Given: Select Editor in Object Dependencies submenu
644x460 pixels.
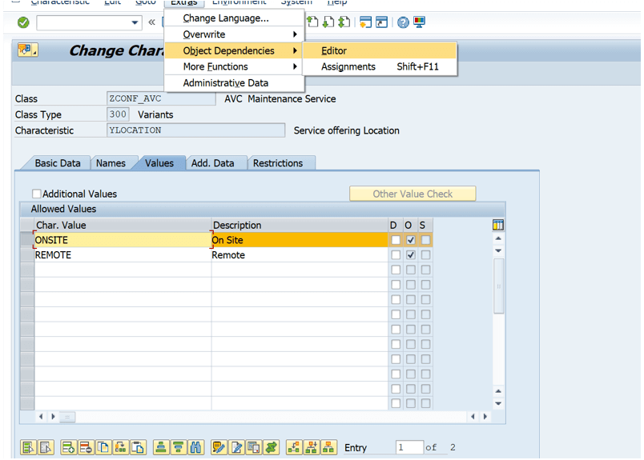Looking at the screenshot, I should [380, 51].
